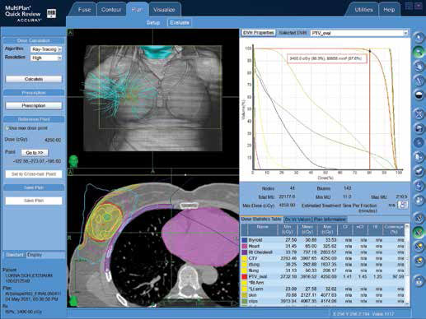
Task: Open the Utilities tab
Action: point(363,10)
